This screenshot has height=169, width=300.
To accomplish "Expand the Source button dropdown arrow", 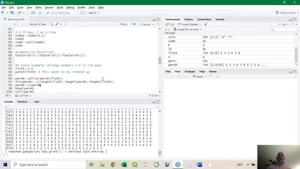I will [x=153, y=24].
